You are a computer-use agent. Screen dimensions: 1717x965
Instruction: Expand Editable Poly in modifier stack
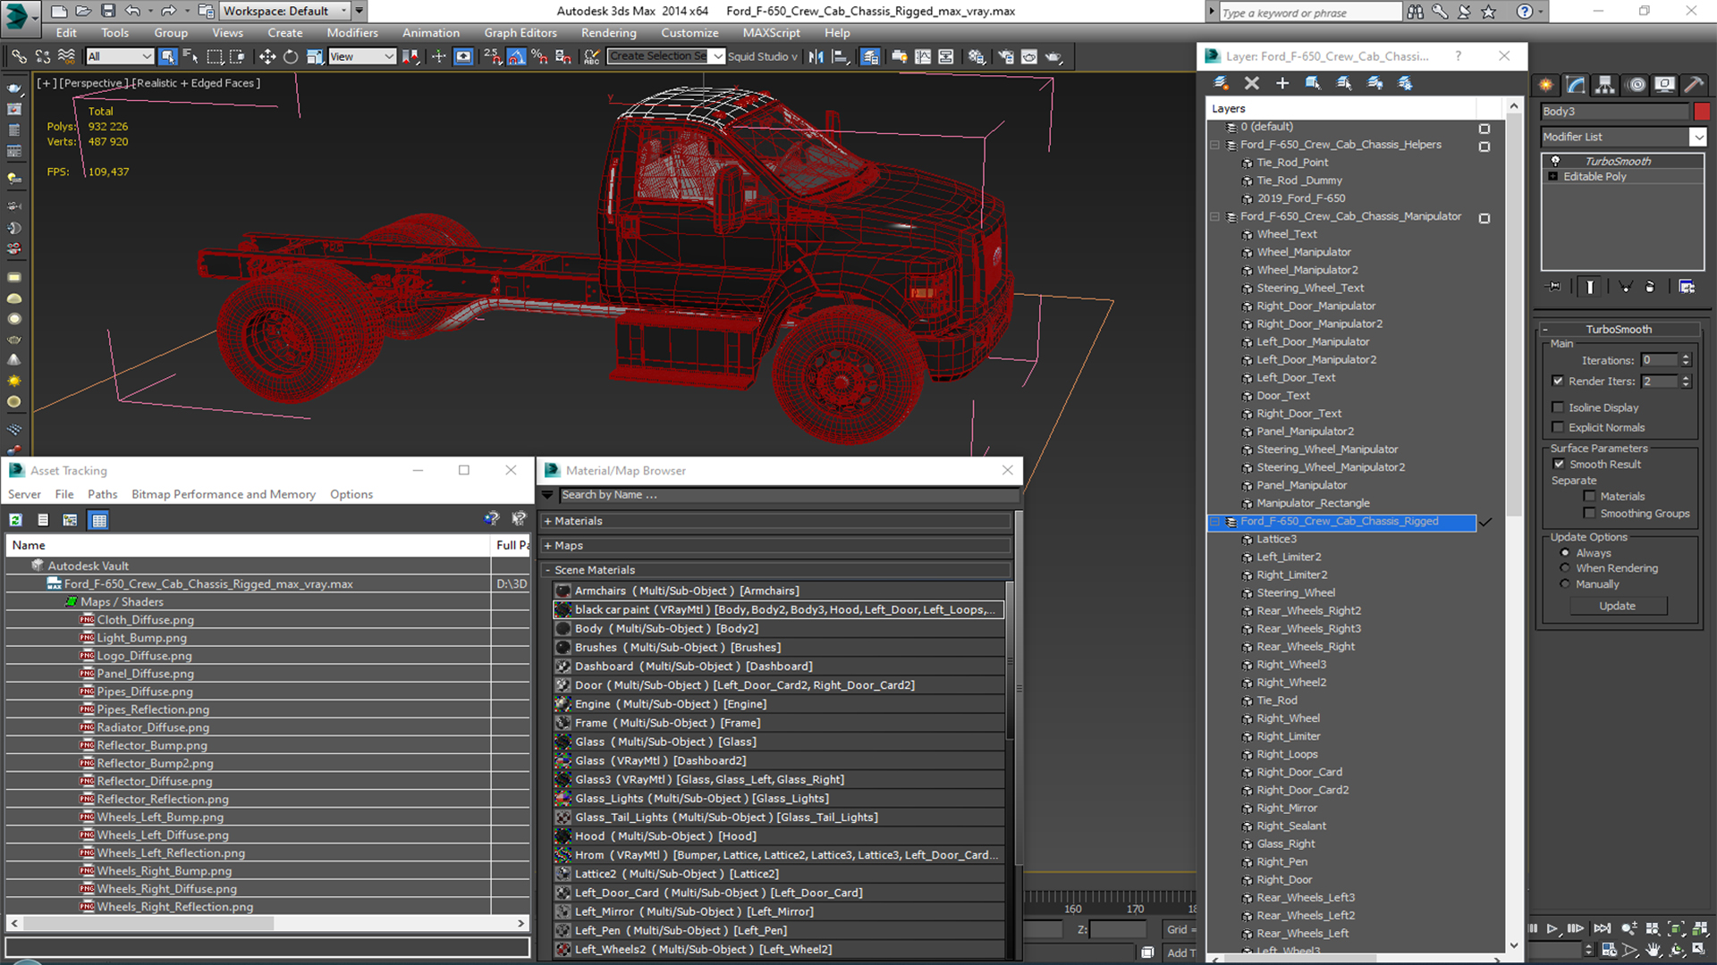[x=1553, y=177]
